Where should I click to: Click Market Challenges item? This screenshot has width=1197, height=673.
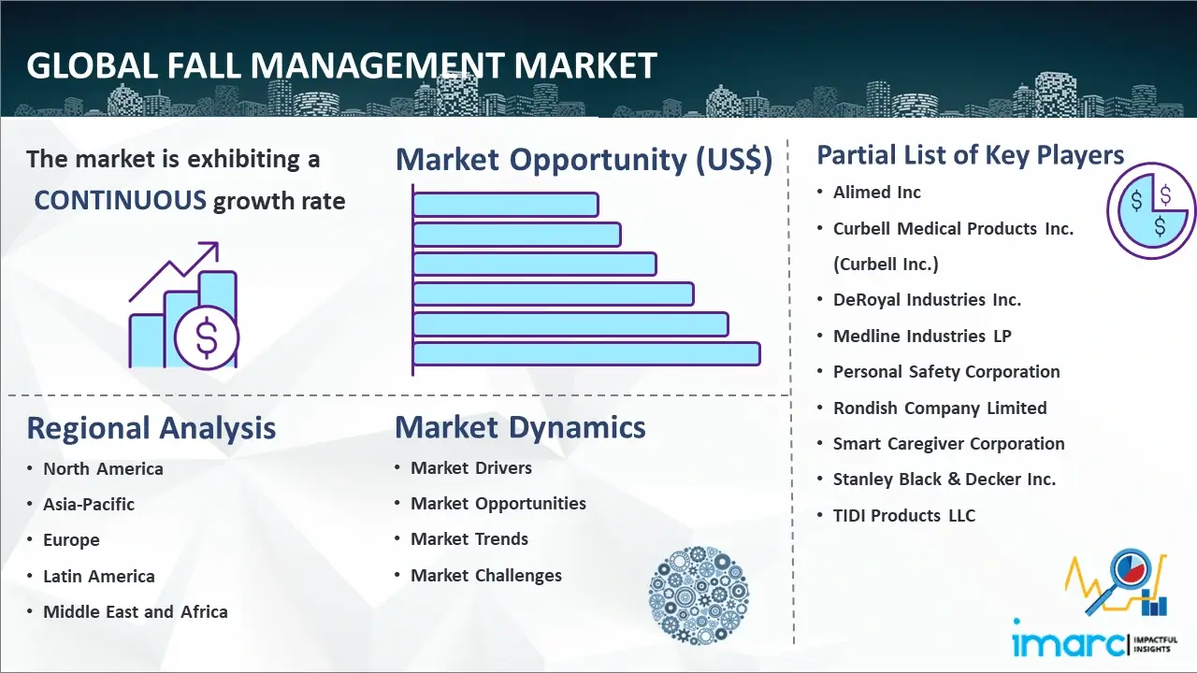[x=486, y=576]
